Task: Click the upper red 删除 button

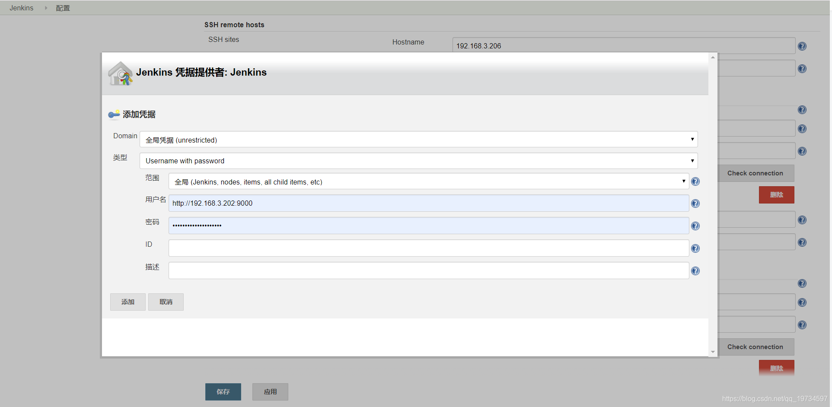Action: coord(777,195)
